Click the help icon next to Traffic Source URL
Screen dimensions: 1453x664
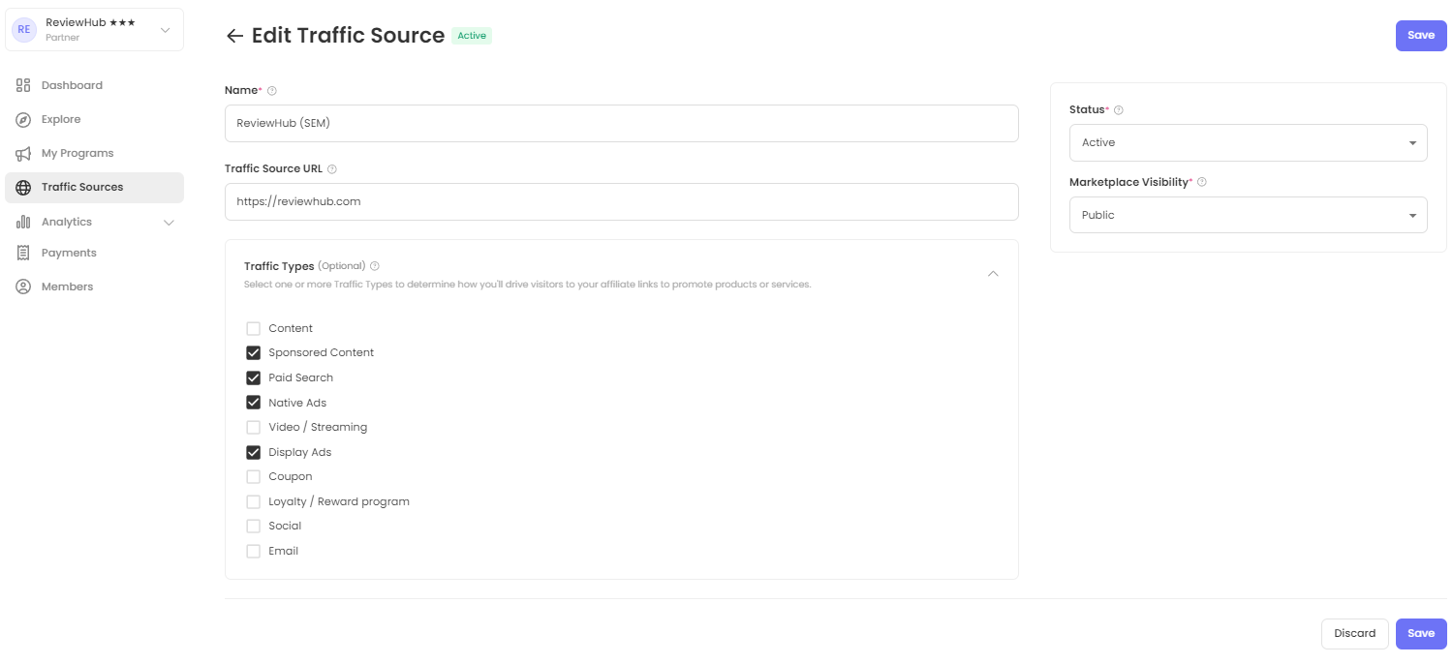[332, 169]
